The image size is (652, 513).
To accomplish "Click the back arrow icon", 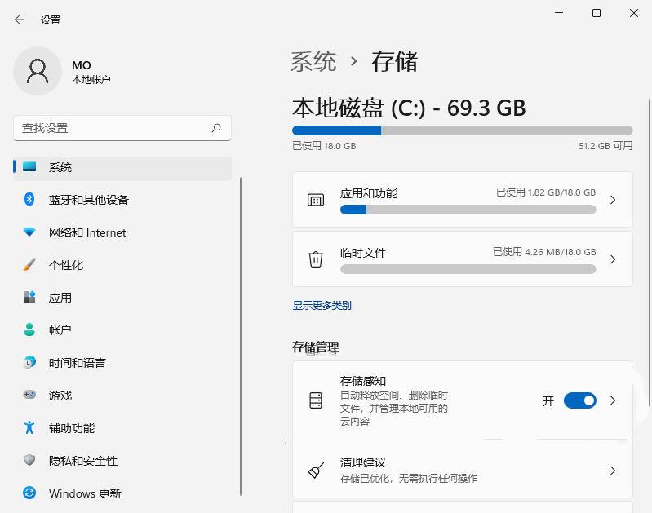I will coord(20,20).
